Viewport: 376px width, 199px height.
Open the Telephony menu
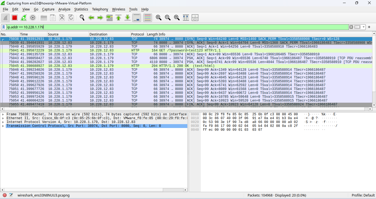coord(100,9)
